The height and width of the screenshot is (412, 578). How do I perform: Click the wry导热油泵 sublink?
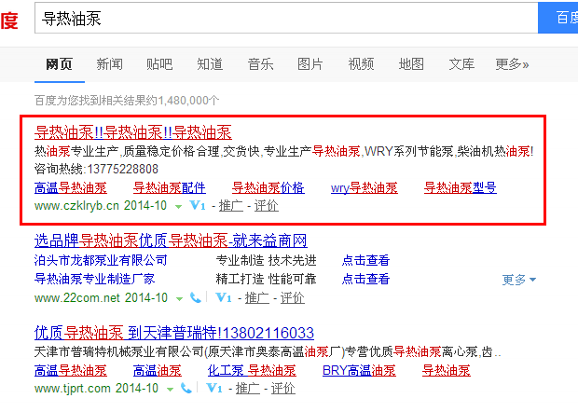pos(365,188)
